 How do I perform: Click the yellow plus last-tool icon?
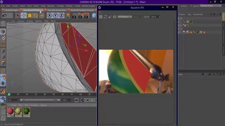point(42,15)
